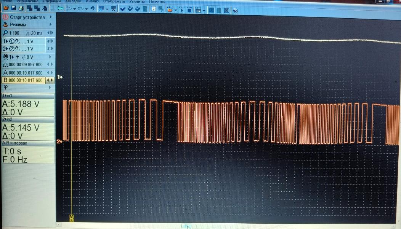The width and height of the screenshot is (401, 229).
Task: Expand the trigger settings arrow at 0 V
Action: pos(50,57)
